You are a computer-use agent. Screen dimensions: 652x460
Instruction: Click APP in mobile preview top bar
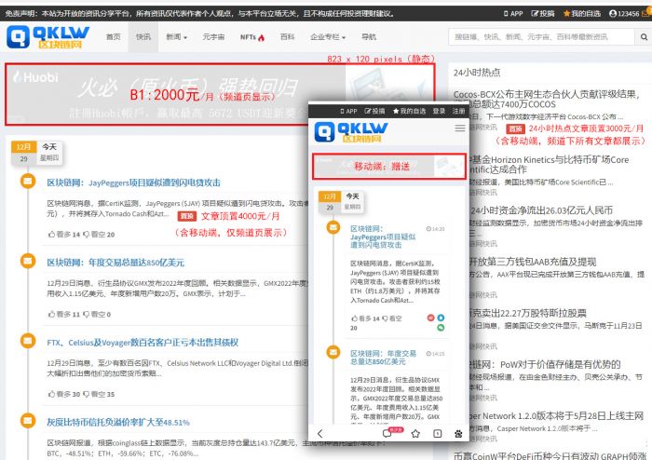tap(348, 111)
